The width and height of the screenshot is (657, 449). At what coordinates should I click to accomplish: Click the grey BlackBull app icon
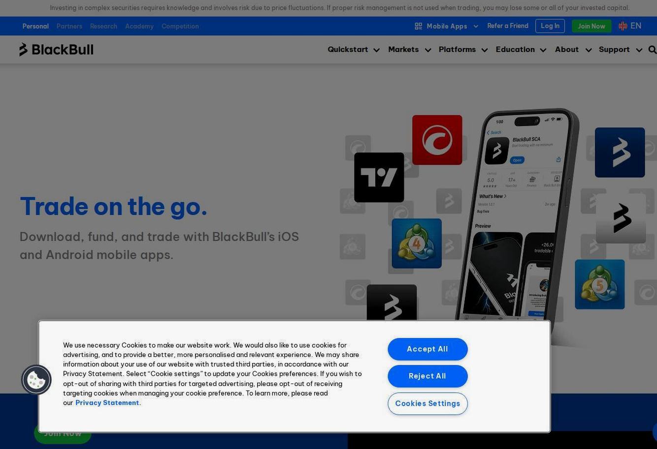[621, 218]
